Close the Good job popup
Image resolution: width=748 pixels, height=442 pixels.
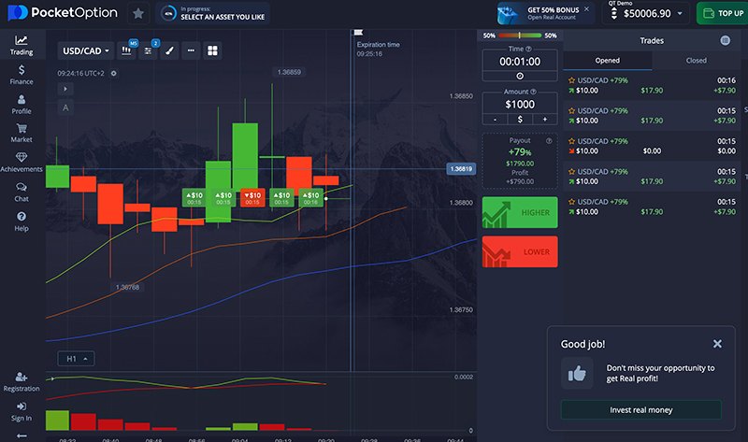tap(717, 344)
